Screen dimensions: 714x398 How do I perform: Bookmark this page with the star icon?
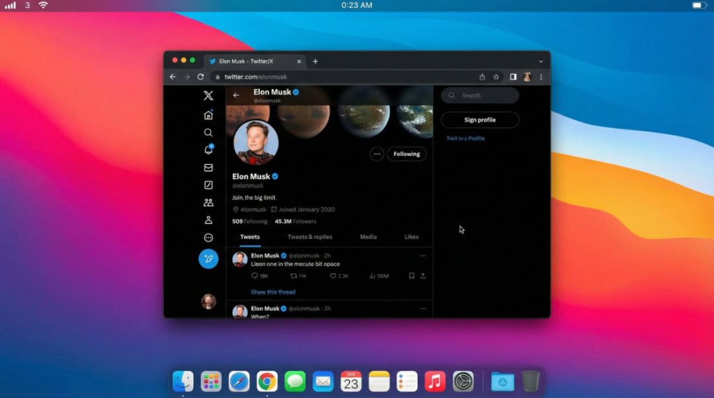pyautogui.click(x=496, y=77)
